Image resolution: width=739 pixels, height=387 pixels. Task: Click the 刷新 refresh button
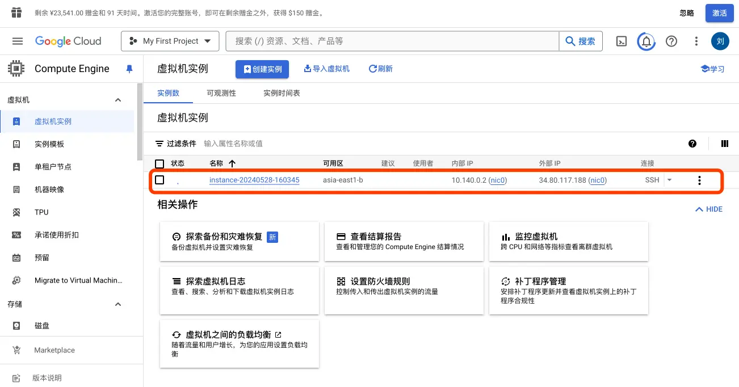(x=380, y=69)
